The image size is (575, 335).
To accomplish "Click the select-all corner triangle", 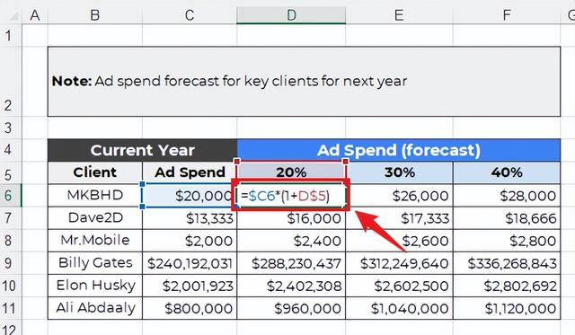I will 13,16.
